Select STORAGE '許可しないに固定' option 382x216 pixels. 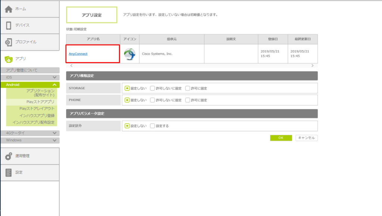click(153, 89)
